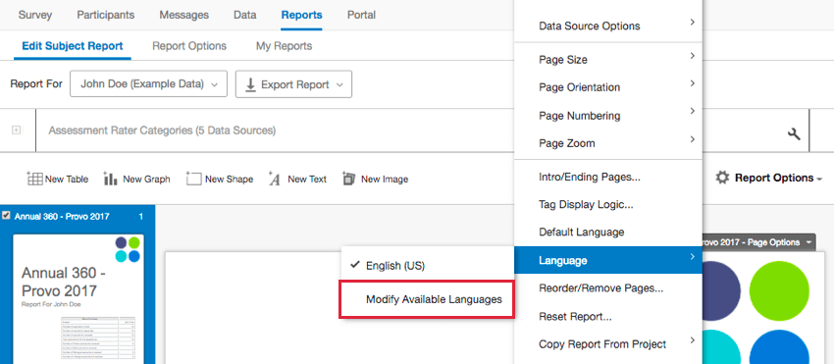Screen dimensions: 834x364
Task: Insert a New Graph
Action: (x=137, y=179)
